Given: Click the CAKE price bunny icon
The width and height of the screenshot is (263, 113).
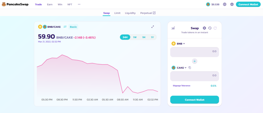Looking at the screenshot, I should [208, 4].
